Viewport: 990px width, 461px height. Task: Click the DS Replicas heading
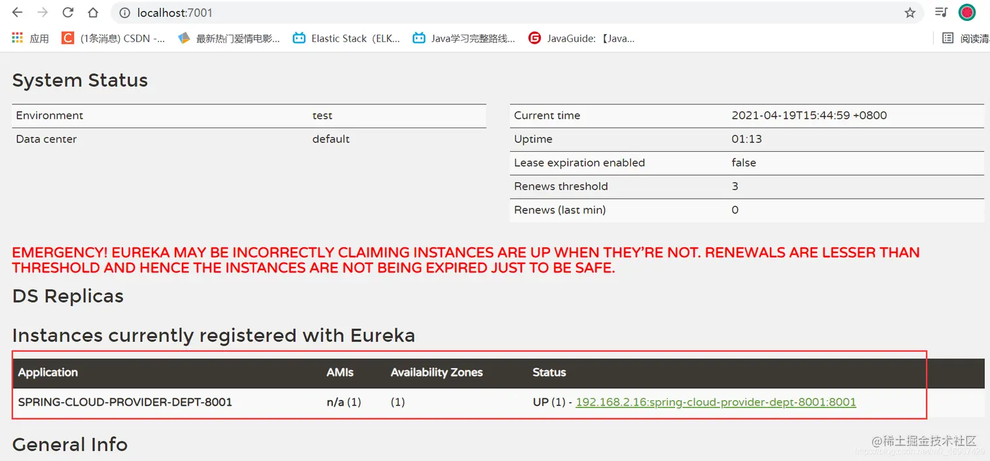68,296
